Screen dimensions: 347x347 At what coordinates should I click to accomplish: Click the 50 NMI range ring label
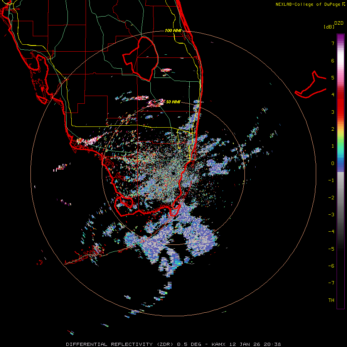[x=173, y=102]
